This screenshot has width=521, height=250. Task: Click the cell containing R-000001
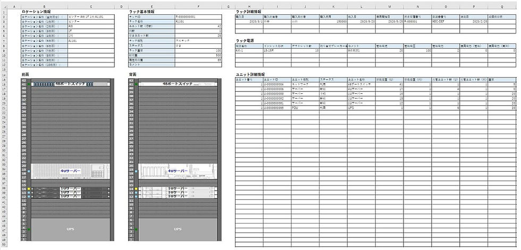tap(417, 21)
